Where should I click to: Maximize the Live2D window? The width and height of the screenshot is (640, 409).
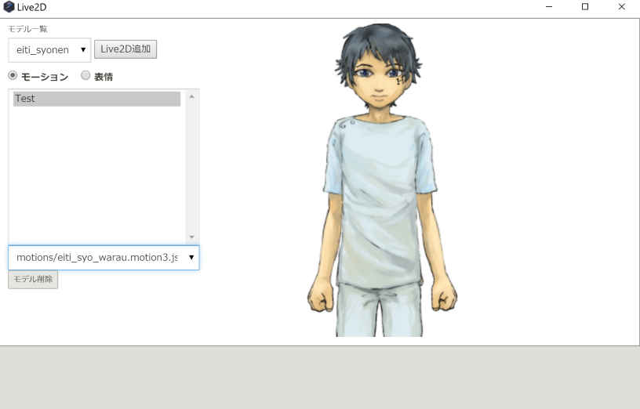pos(585,7)
